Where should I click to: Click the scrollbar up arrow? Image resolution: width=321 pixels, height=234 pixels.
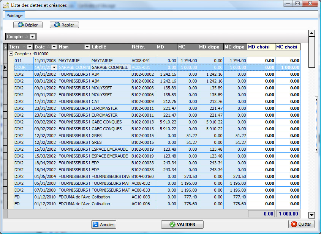click(x=312, y=33)
